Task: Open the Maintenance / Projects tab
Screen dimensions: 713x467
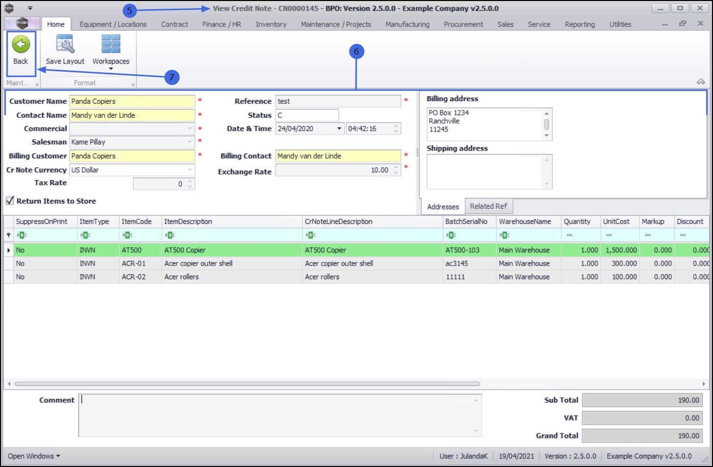Action: 336,24
